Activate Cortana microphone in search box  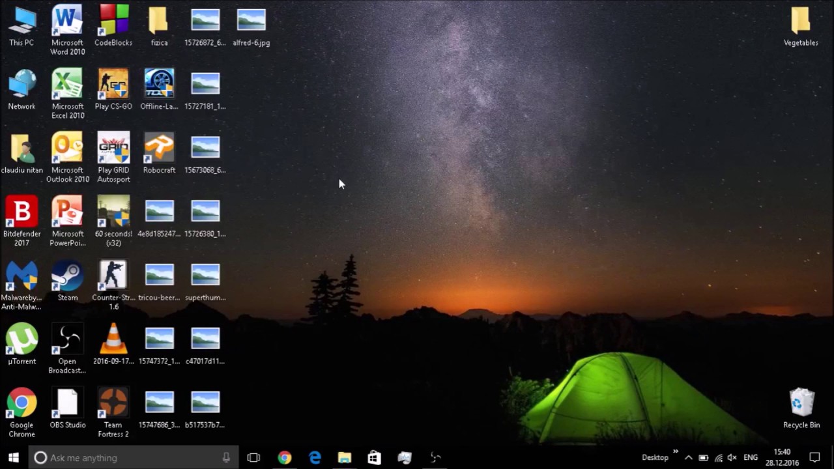coord(226,457)
